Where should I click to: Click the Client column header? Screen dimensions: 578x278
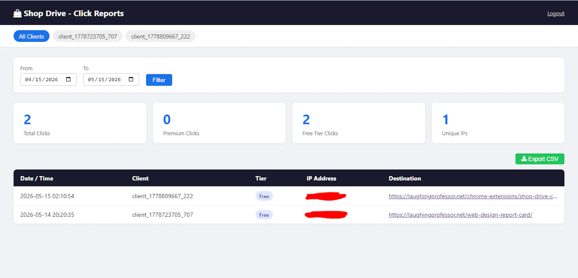(x=140, y=178)
